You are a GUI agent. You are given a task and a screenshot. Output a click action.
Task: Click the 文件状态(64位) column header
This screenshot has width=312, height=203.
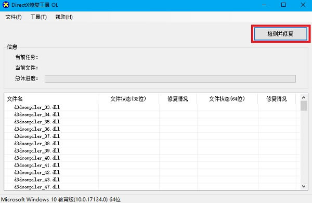[x=227, y=99]
